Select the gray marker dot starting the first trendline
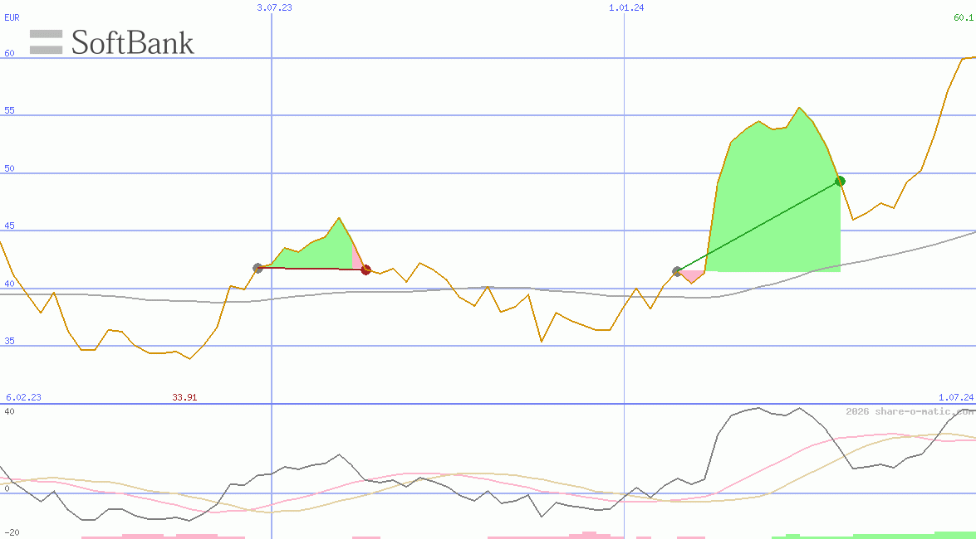 [x=258, y=268]
